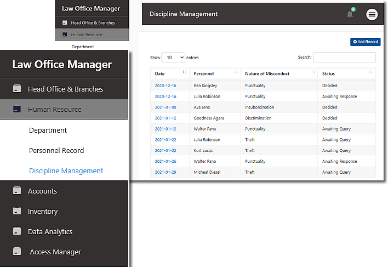Click the Human Resource icon in large sidebar
Screen dimensions: 388x267
pyautogui.click(x=17, y=110)
